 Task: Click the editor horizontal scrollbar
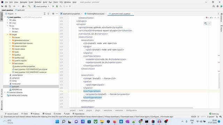pos(131,108)
